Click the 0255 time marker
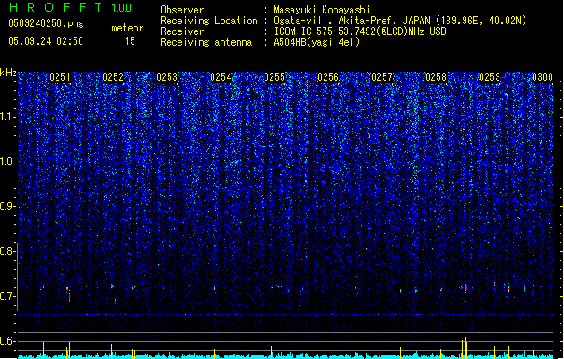The width and height of the screenshot is (564, 359). point(274,77)
